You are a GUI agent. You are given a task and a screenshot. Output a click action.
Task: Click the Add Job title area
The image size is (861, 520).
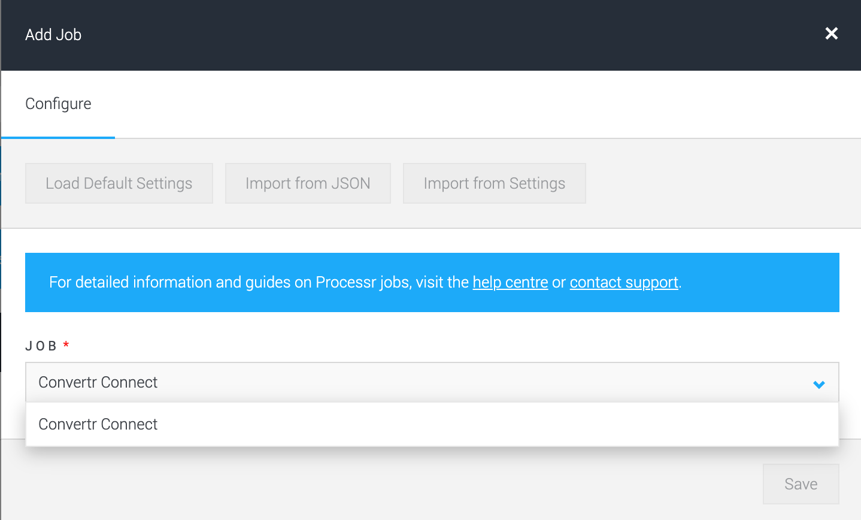tap(53, 34)
